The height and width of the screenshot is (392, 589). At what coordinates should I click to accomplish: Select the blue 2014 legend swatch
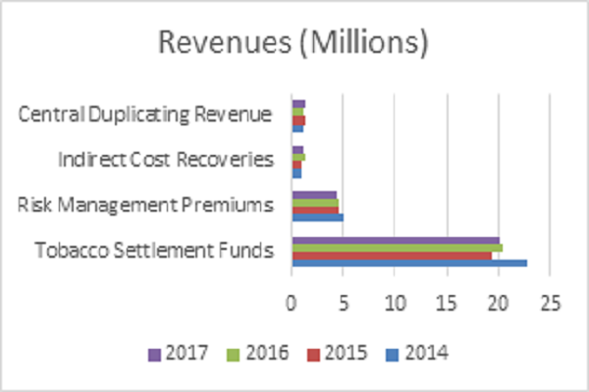tap(392, 355)
